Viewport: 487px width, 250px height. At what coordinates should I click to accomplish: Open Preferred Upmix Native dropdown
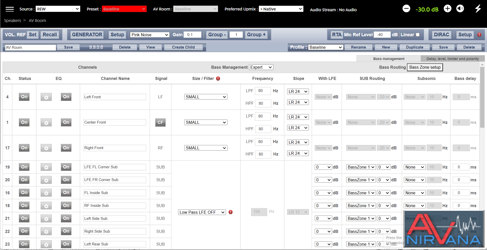coord(281,9)
